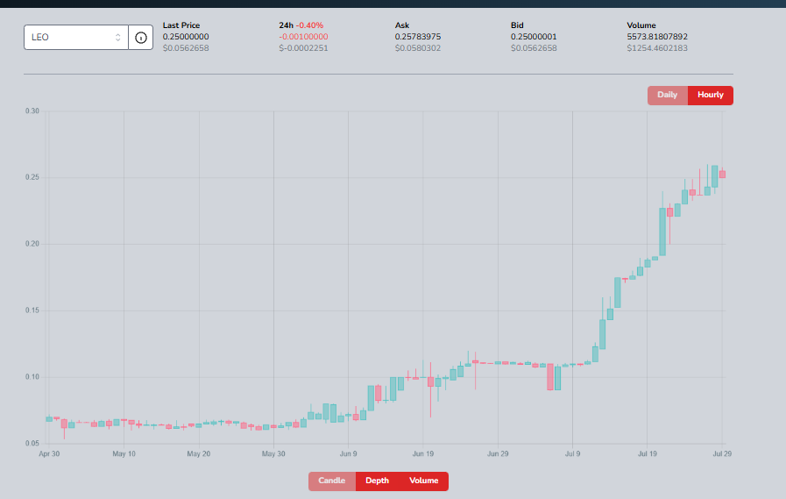Switch to the Depth chart tab
Viewport: 786px width, 499px height.
point(377,481)
